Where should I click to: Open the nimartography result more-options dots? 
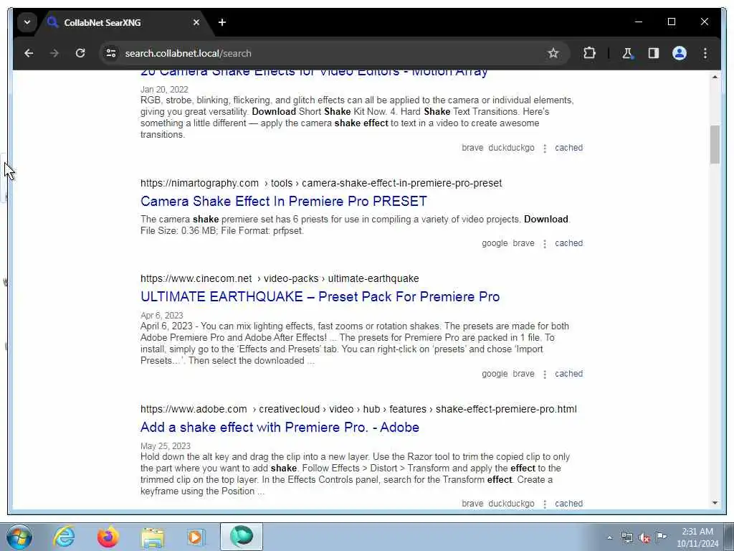coord(545,244)
